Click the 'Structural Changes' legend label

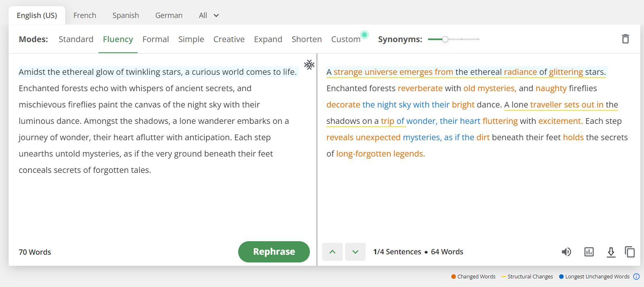(530, 277)
